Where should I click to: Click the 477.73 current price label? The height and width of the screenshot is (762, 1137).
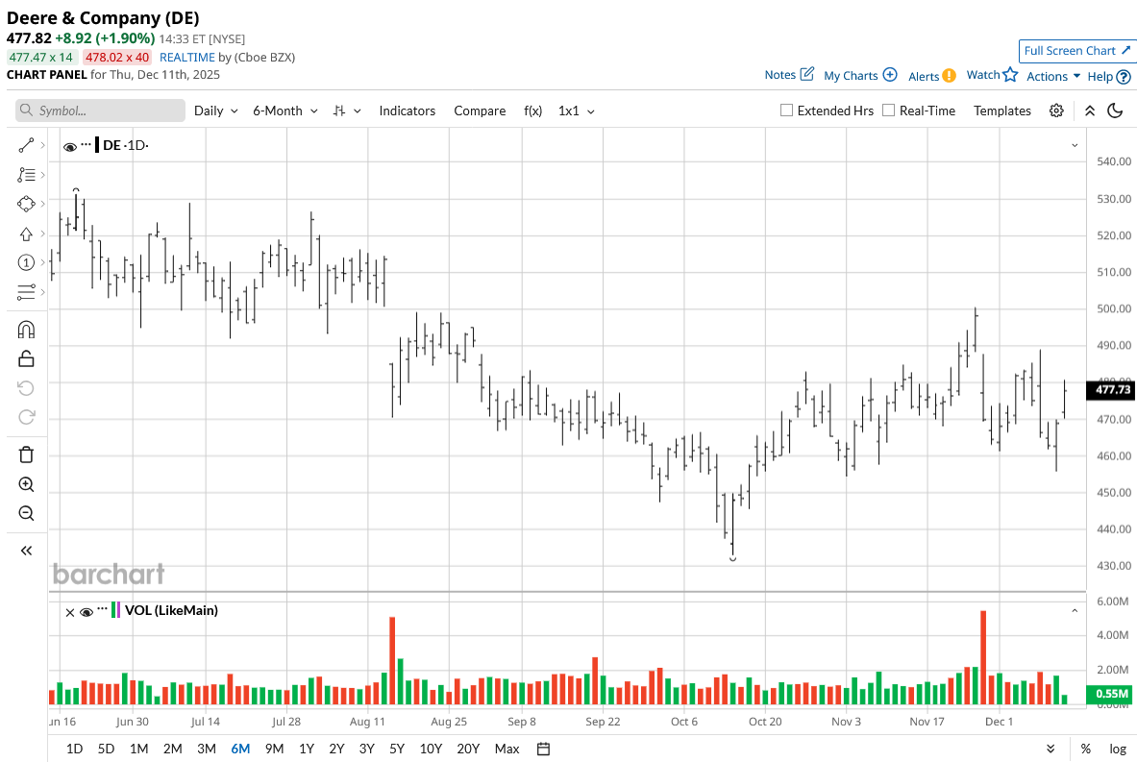point(1112,389)
